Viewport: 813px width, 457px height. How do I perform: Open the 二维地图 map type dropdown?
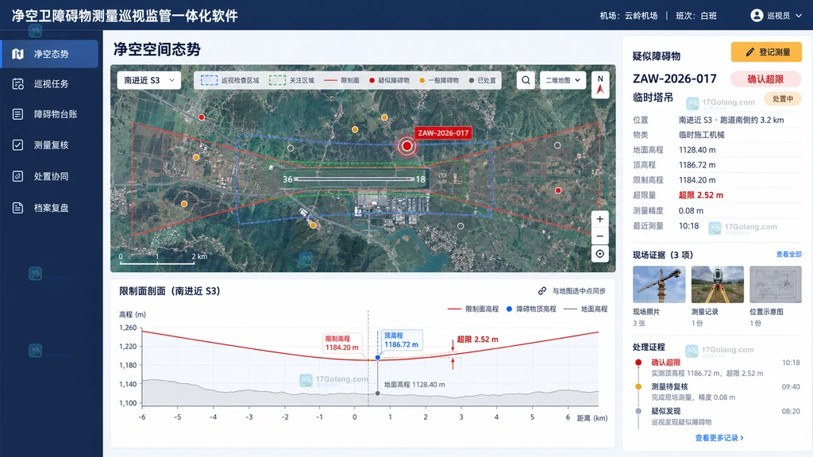point(563,80)
